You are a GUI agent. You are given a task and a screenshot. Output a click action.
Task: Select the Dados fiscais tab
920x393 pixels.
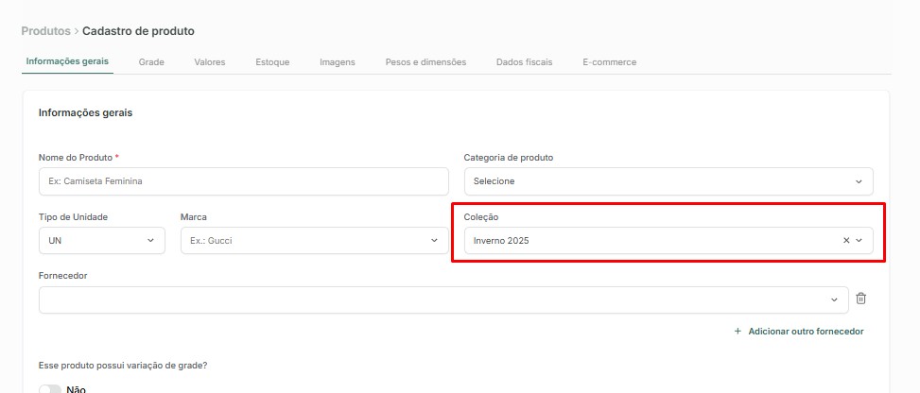pos(524,62)
